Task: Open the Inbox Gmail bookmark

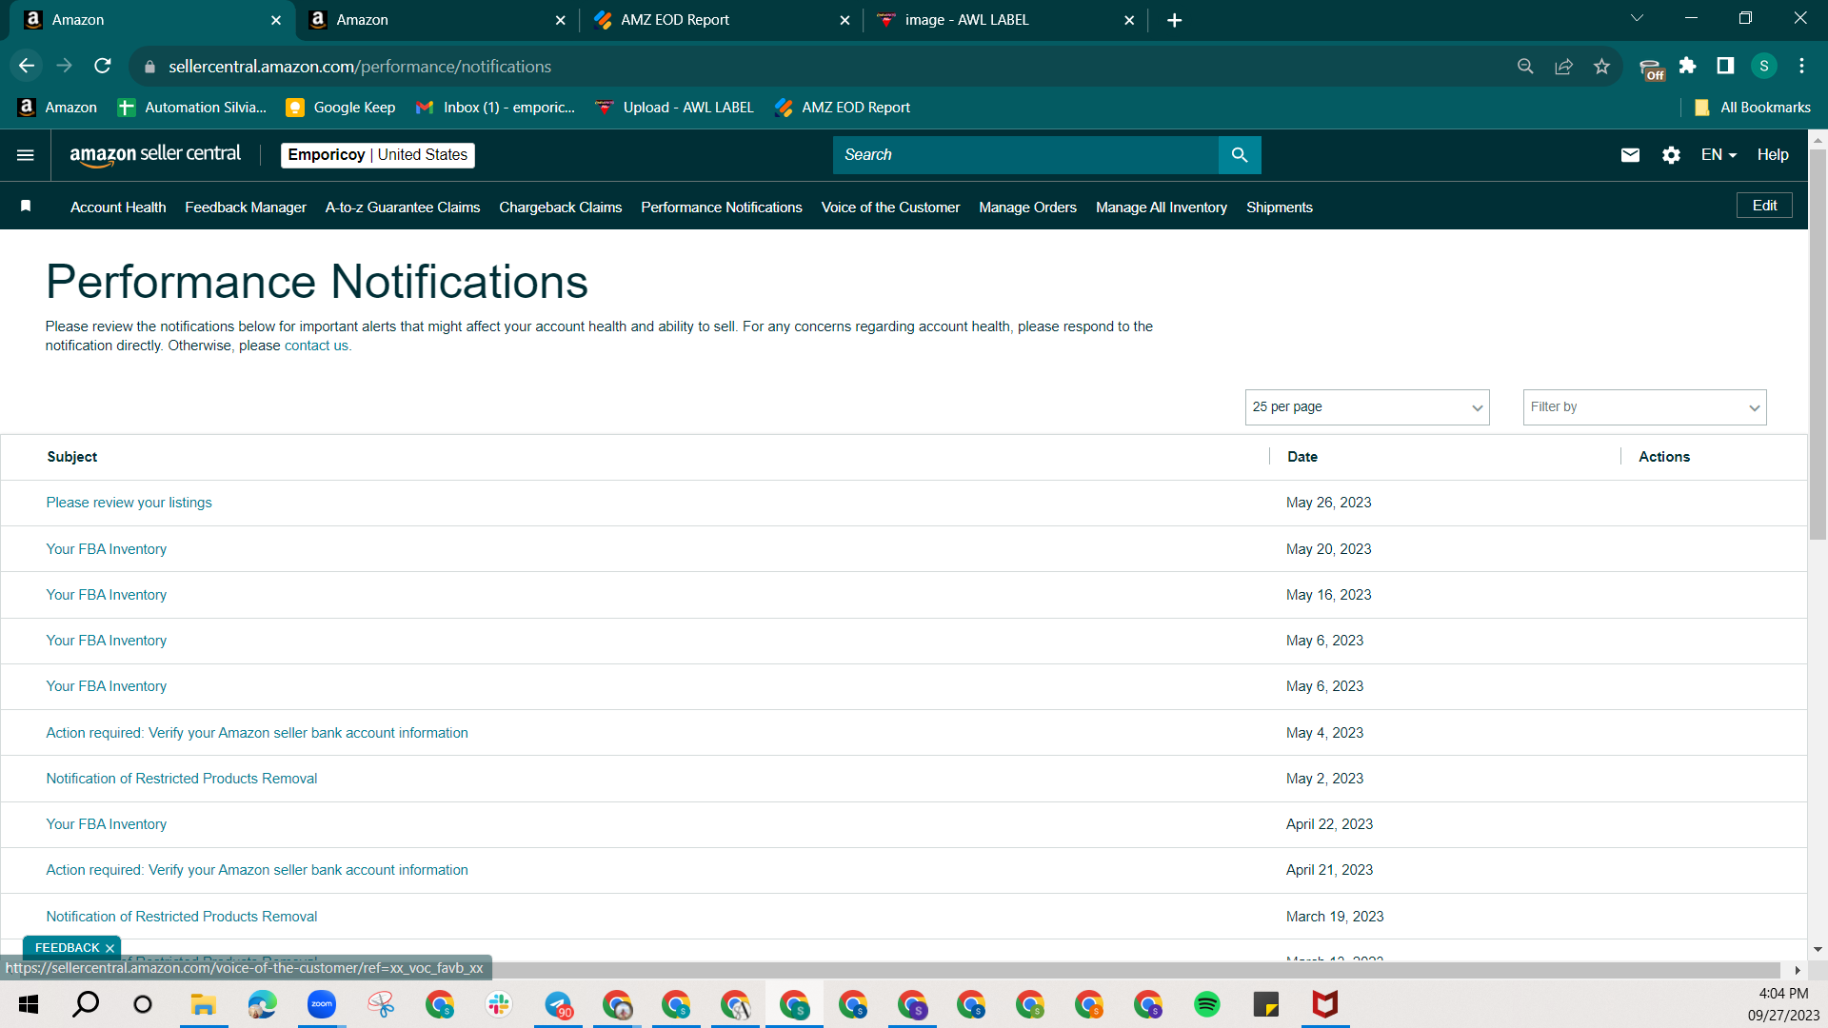Action: 496,108
